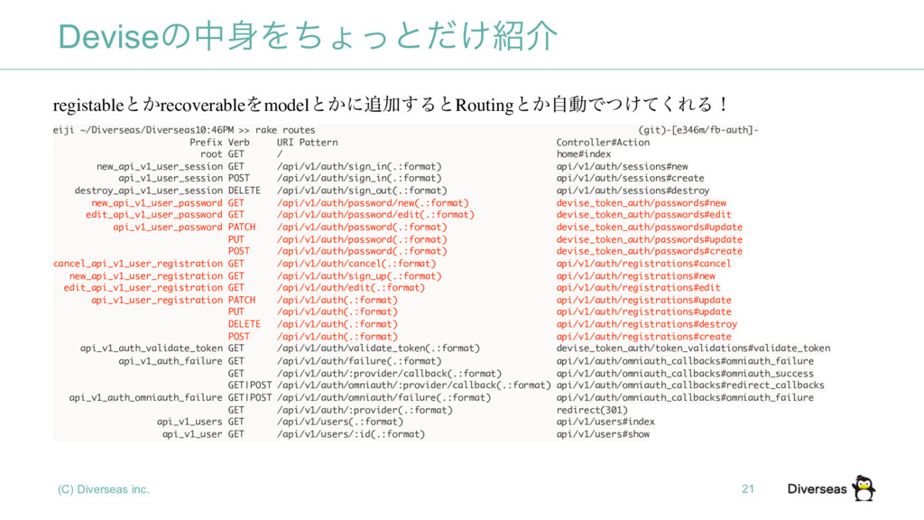Click the '/api/v1/auth/sign_up(.:format)' URI

pyautogui.click(x=359, y=276)
